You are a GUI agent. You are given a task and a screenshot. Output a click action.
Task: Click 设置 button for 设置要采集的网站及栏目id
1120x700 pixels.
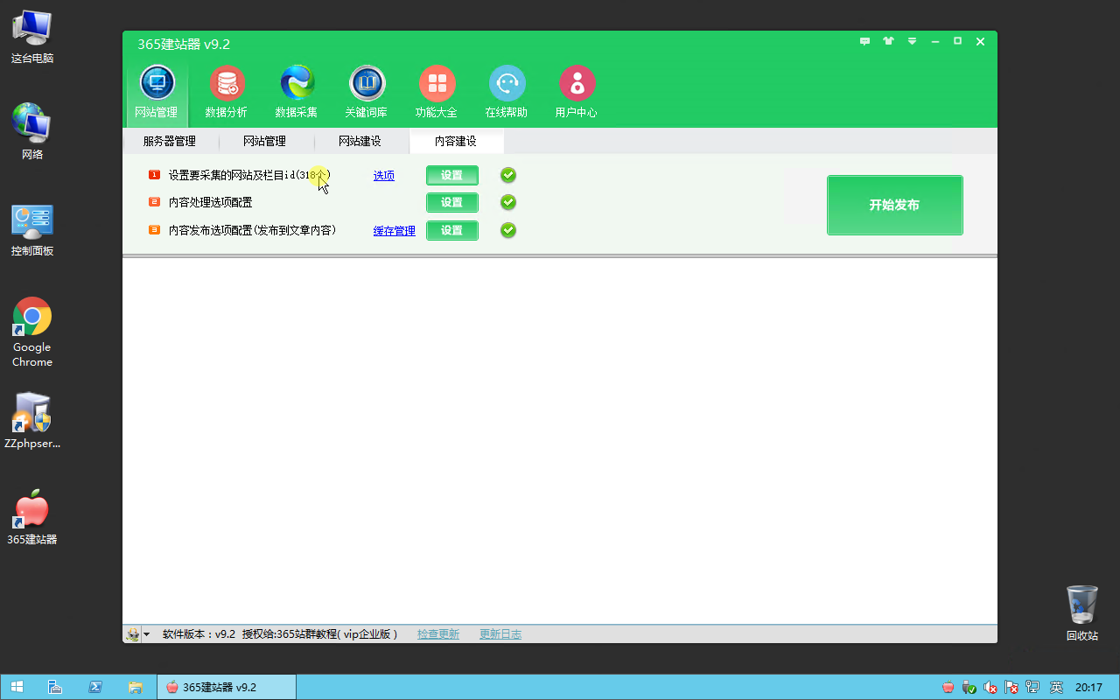click(452, 175)
